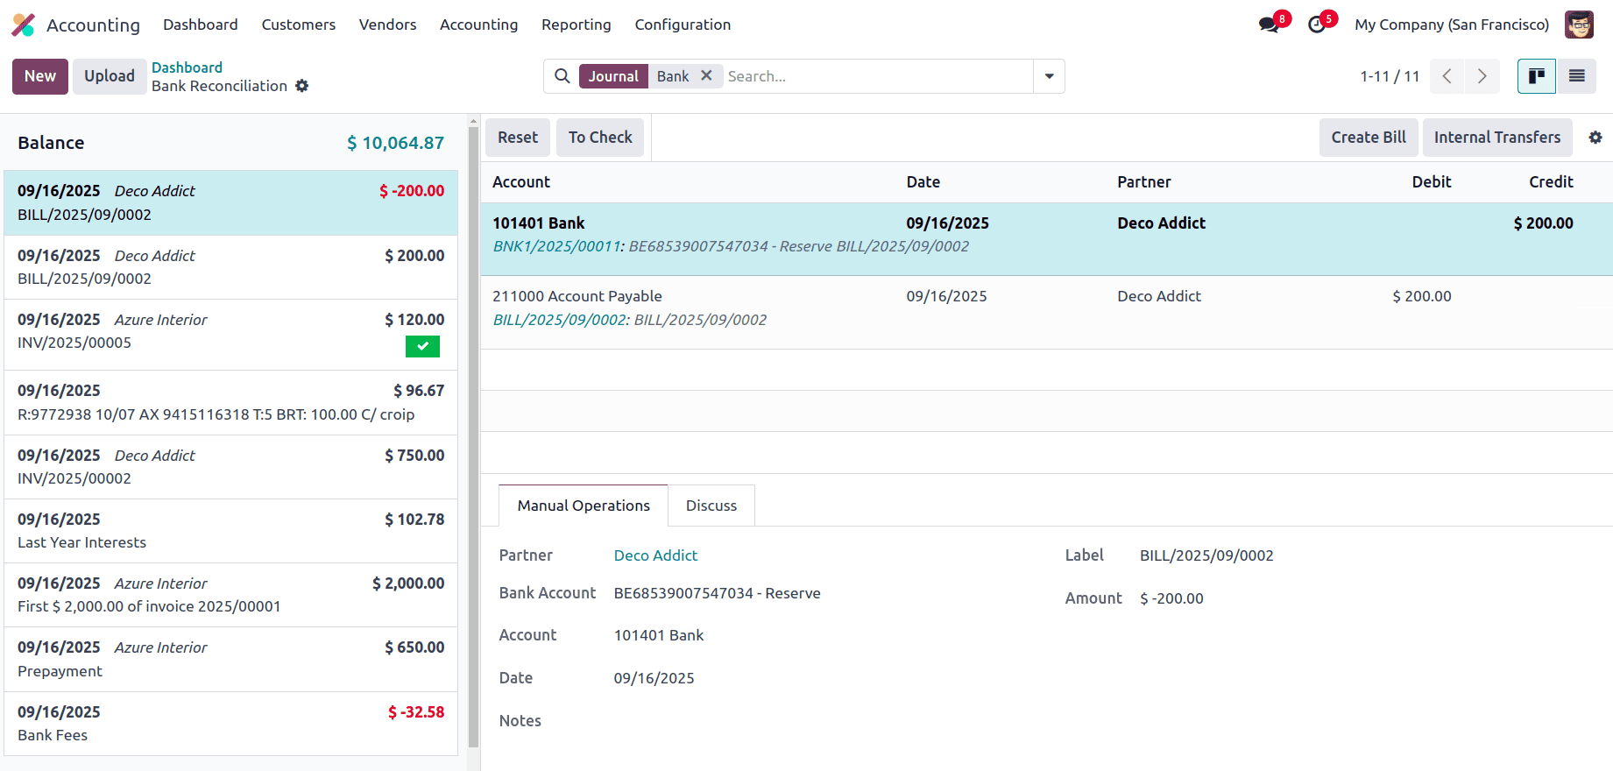Click the Balance $ 10,064.87 amount

point(395,143)
